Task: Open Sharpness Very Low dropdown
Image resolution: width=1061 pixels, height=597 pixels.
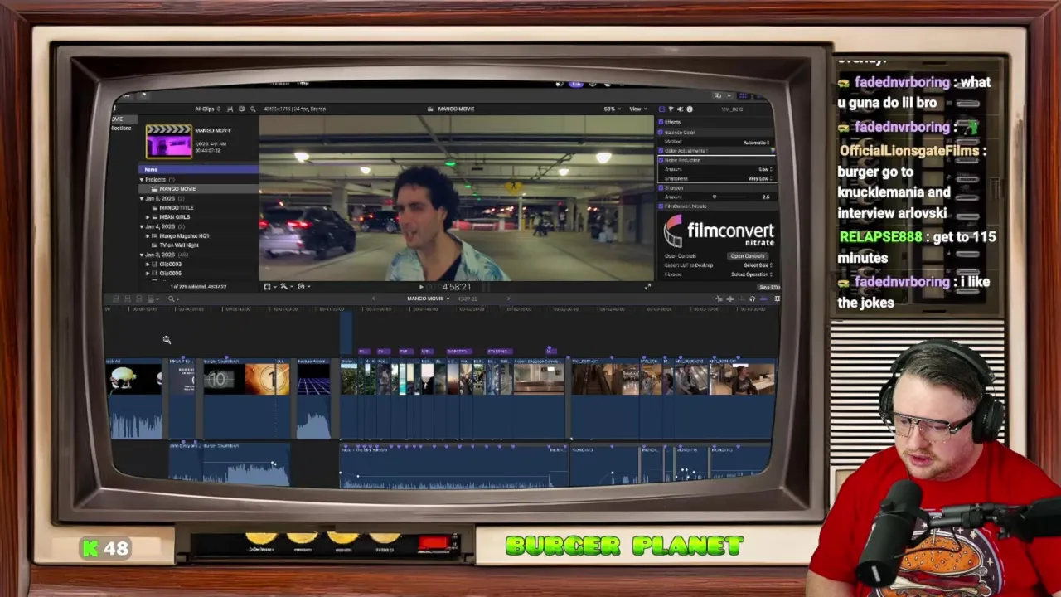Action: tap(760, 178)
